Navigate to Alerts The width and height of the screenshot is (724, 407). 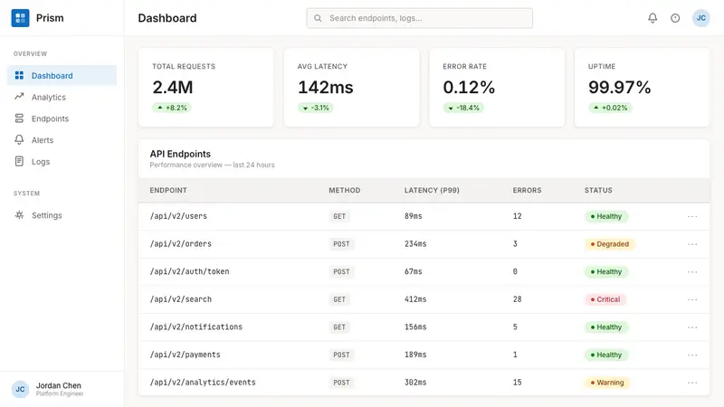pyautogui.click(x=62, y=140)
